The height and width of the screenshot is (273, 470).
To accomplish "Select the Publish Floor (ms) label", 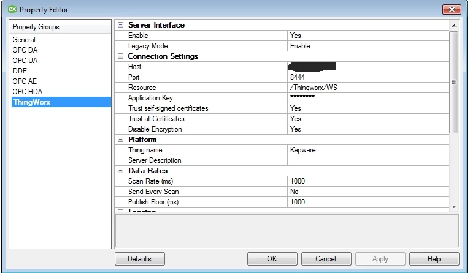I will pos(153,202).
